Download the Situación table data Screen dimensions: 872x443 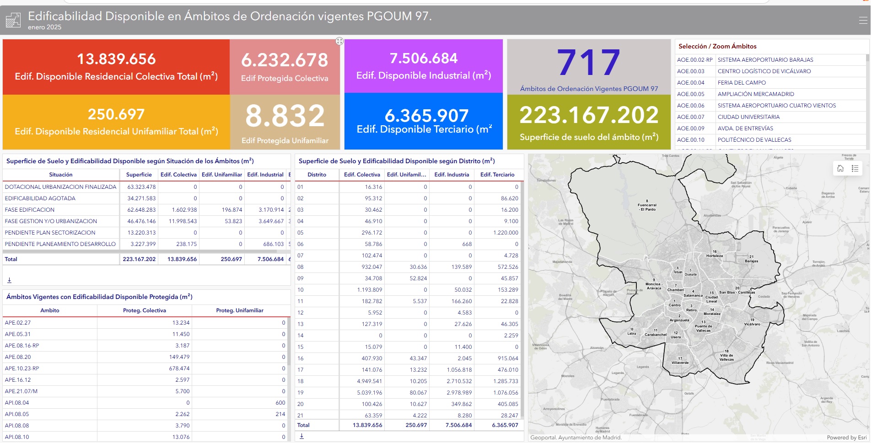(9, 280)
